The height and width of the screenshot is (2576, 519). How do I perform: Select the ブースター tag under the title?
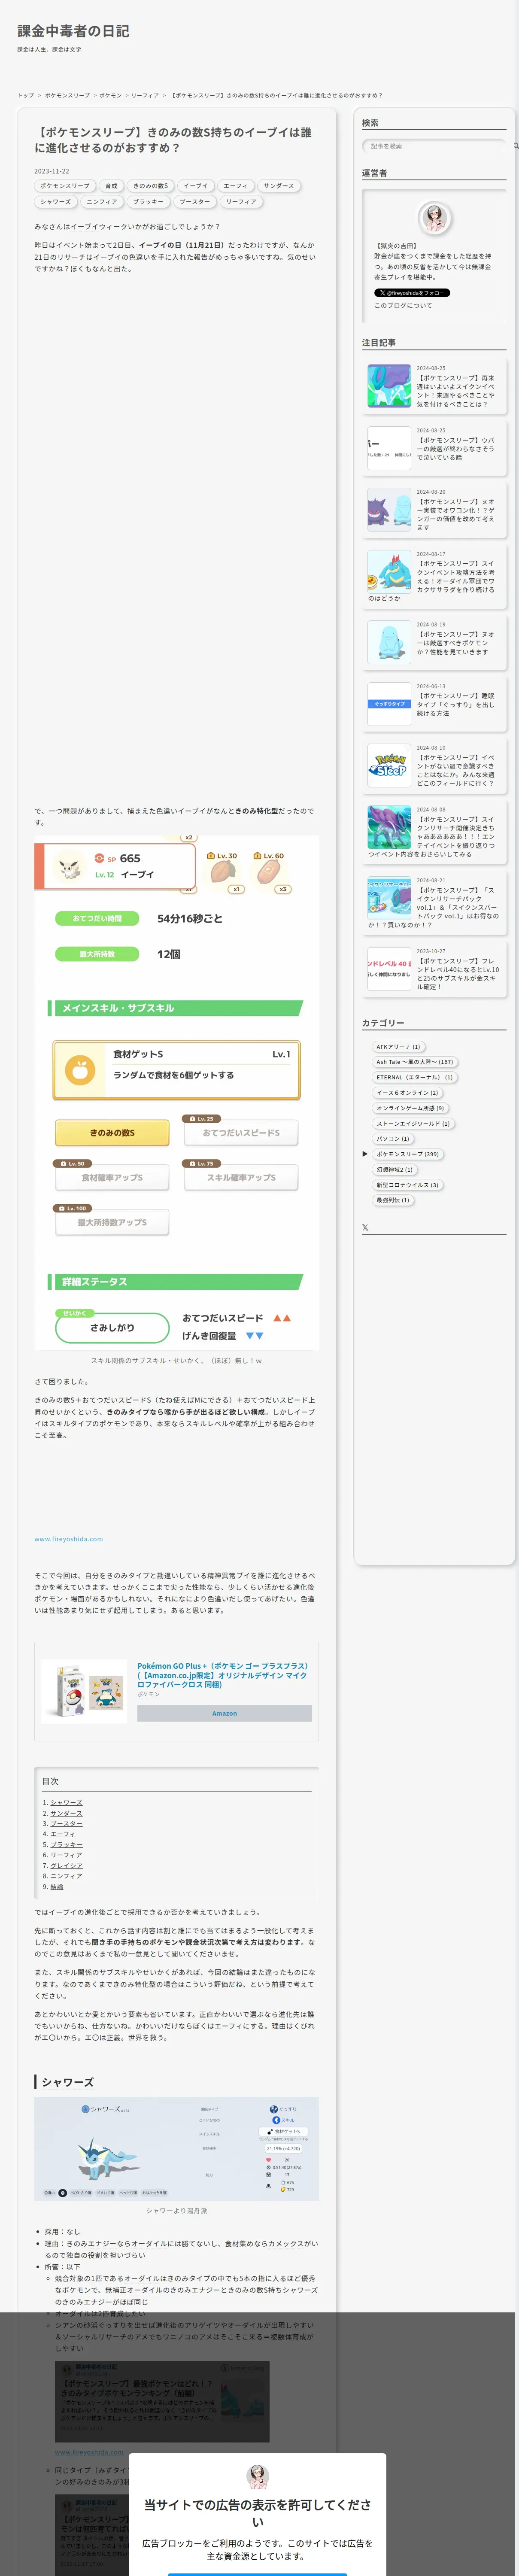(x=195, y=202)
